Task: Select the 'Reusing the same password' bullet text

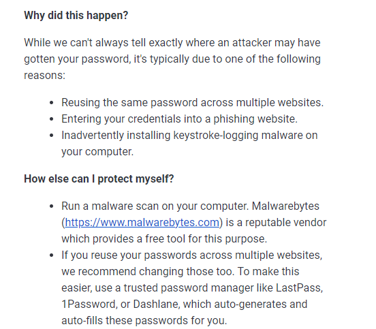Action: [193, 103]
